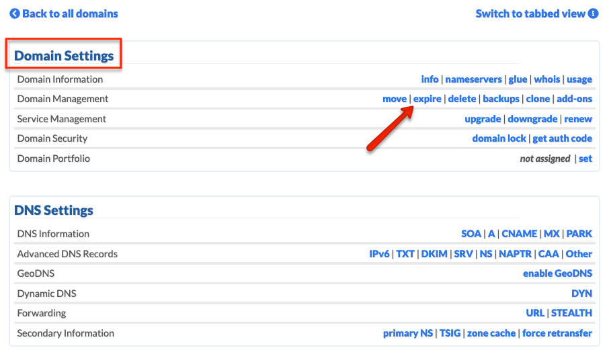Screen dimensions: 611x352
Task: Open CNAME records
Action: click(x=519, y=234)
